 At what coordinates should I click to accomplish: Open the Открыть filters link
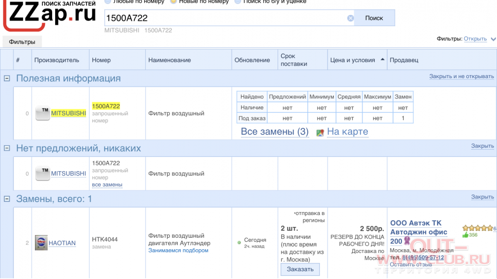pyautogui.click(x=475, y=39)
